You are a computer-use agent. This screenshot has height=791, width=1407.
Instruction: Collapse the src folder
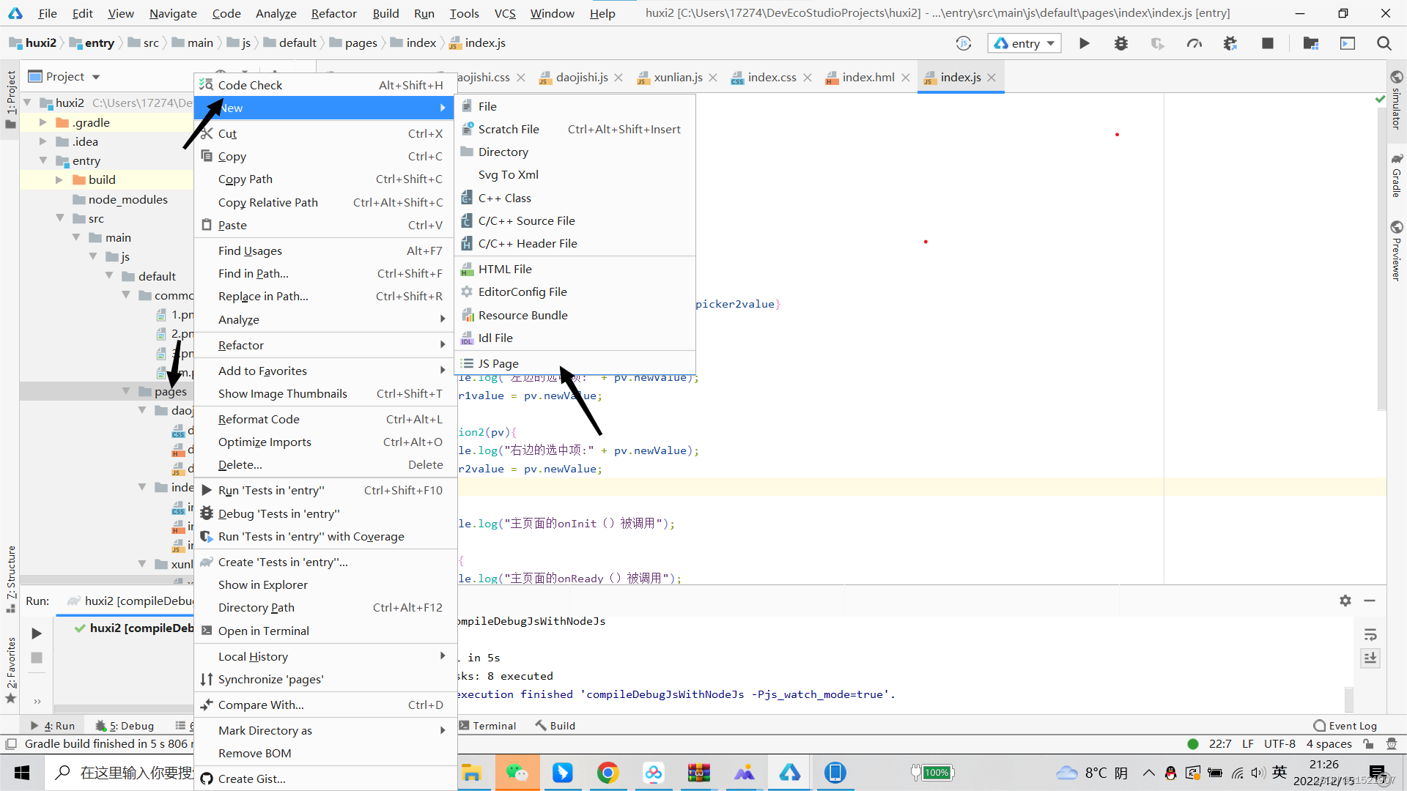click(60, 218)
